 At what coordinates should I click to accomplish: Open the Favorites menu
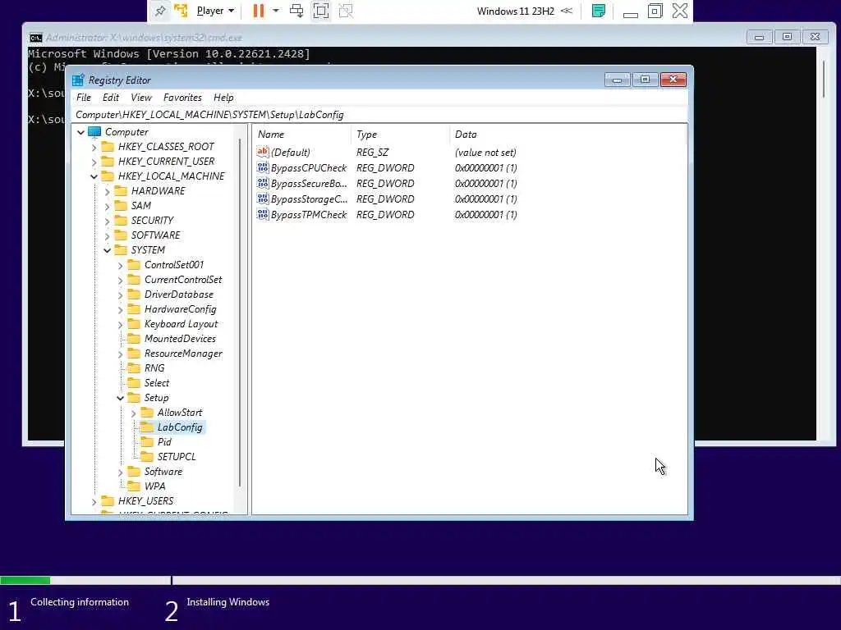(x=182, y=98)
